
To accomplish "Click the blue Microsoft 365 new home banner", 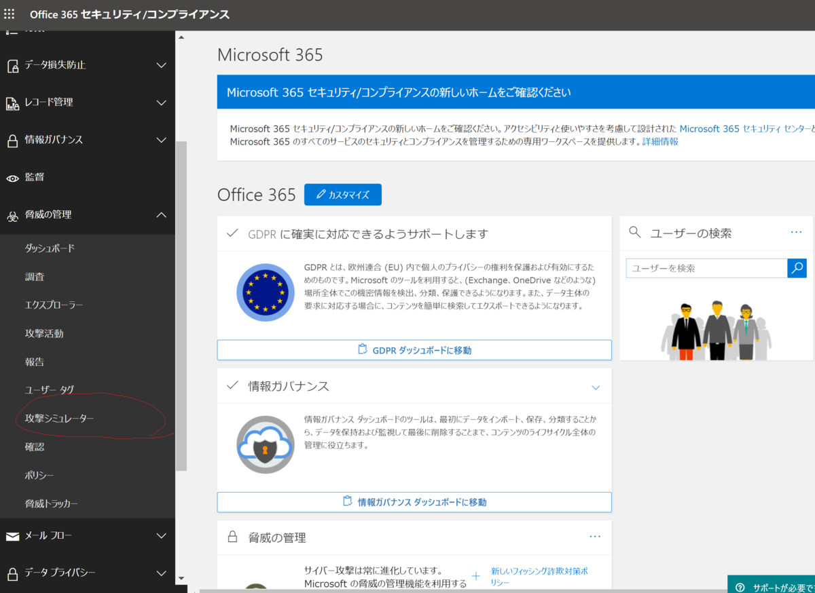I will pos(516,92).
